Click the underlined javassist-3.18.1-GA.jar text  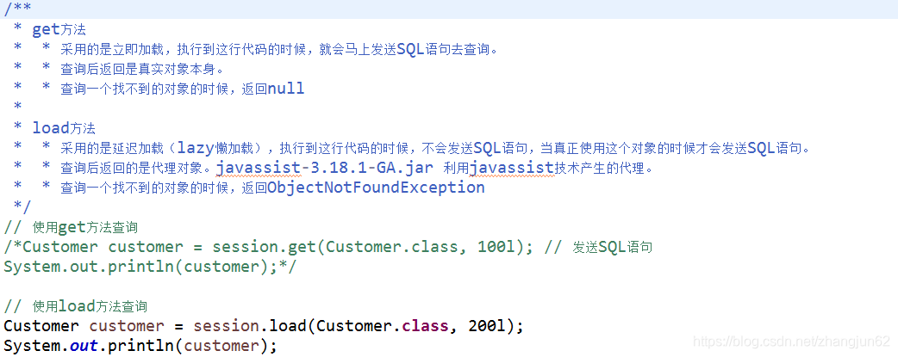coord(320,169)
